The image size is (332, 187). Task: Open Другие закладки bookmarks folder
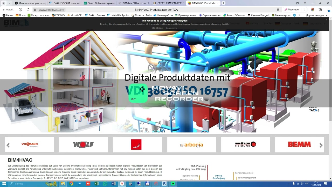click(316, 15)
